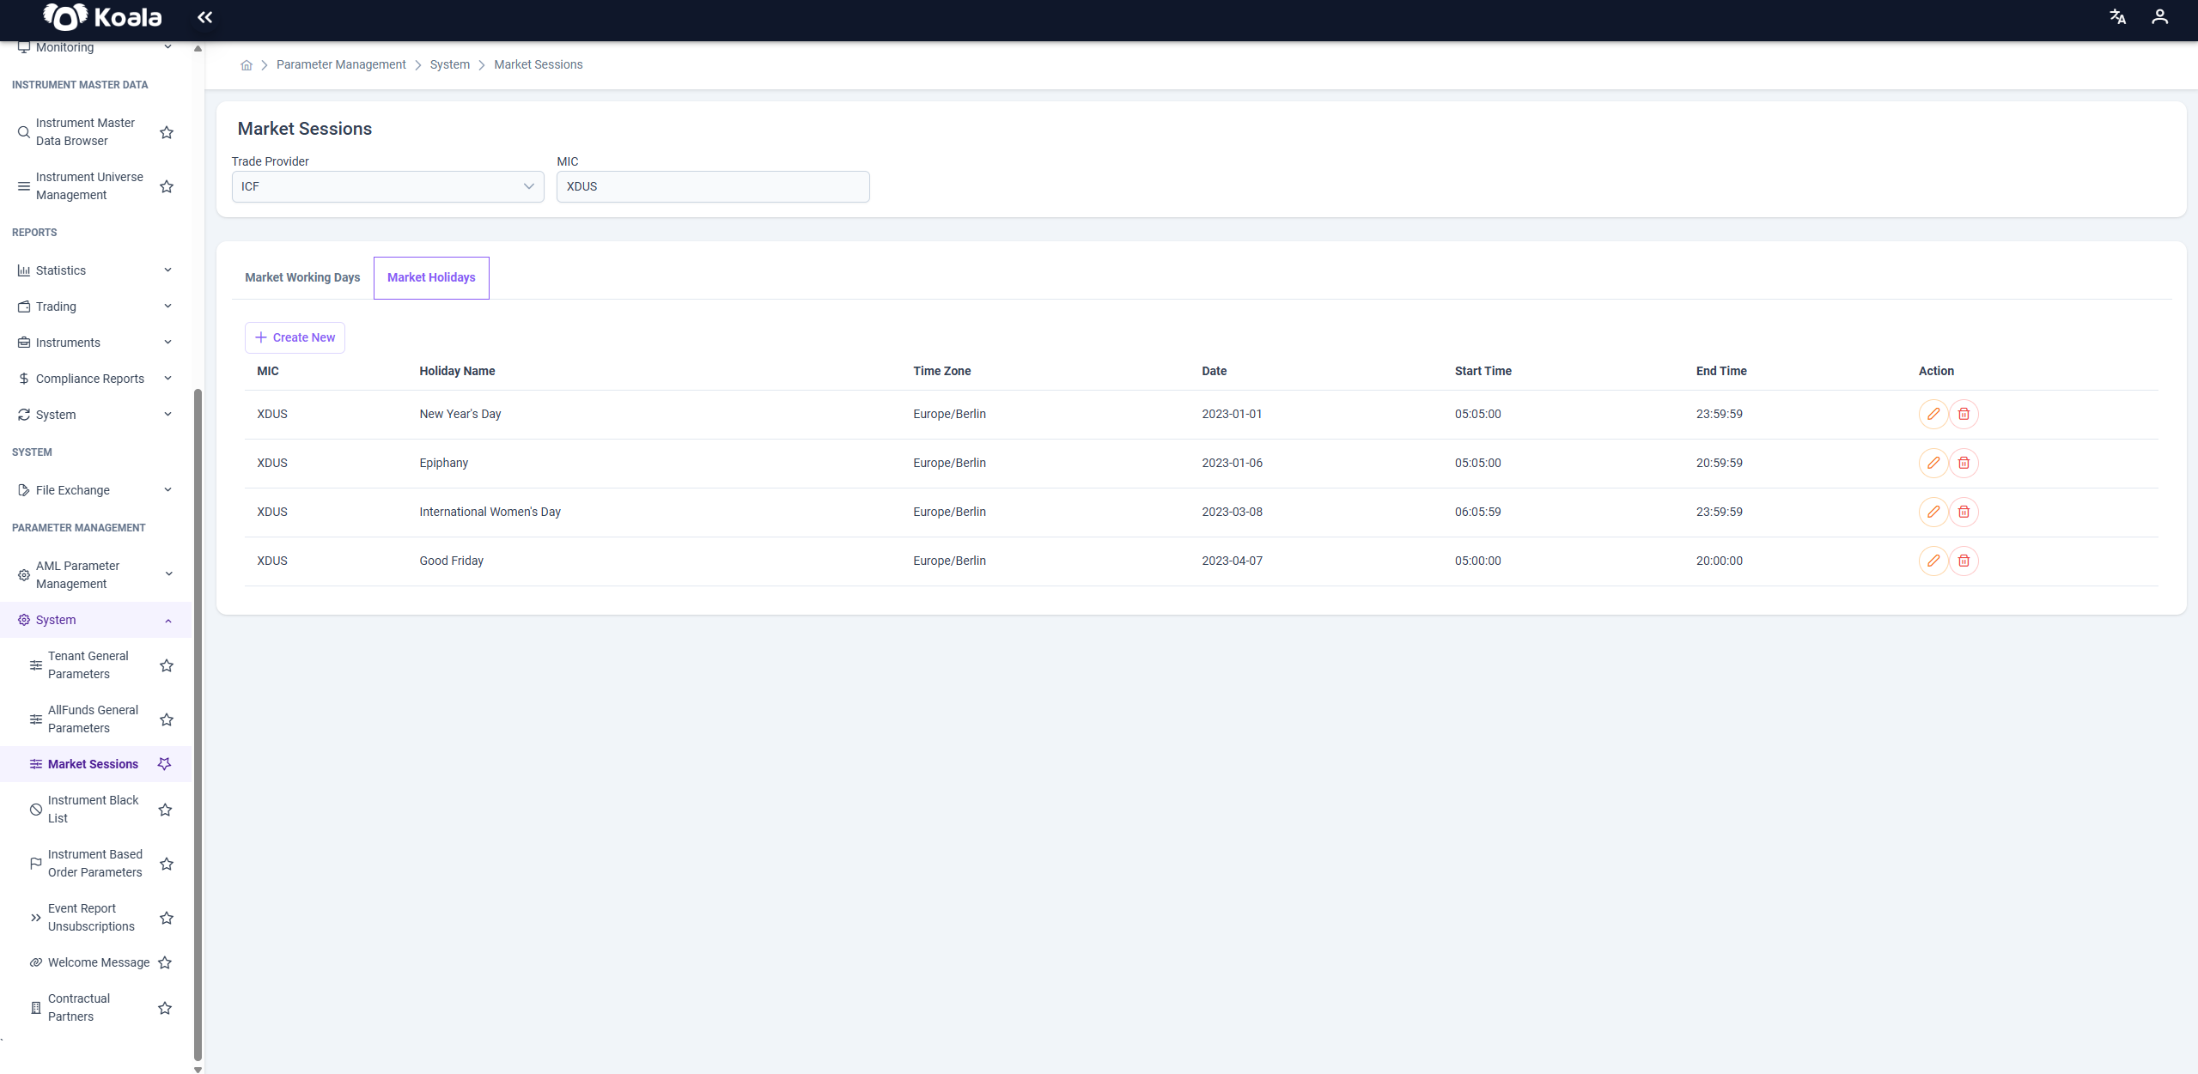2198x1074 pixels.
Task: Open Parameter Management breadcrumb link
Action: 341,65
